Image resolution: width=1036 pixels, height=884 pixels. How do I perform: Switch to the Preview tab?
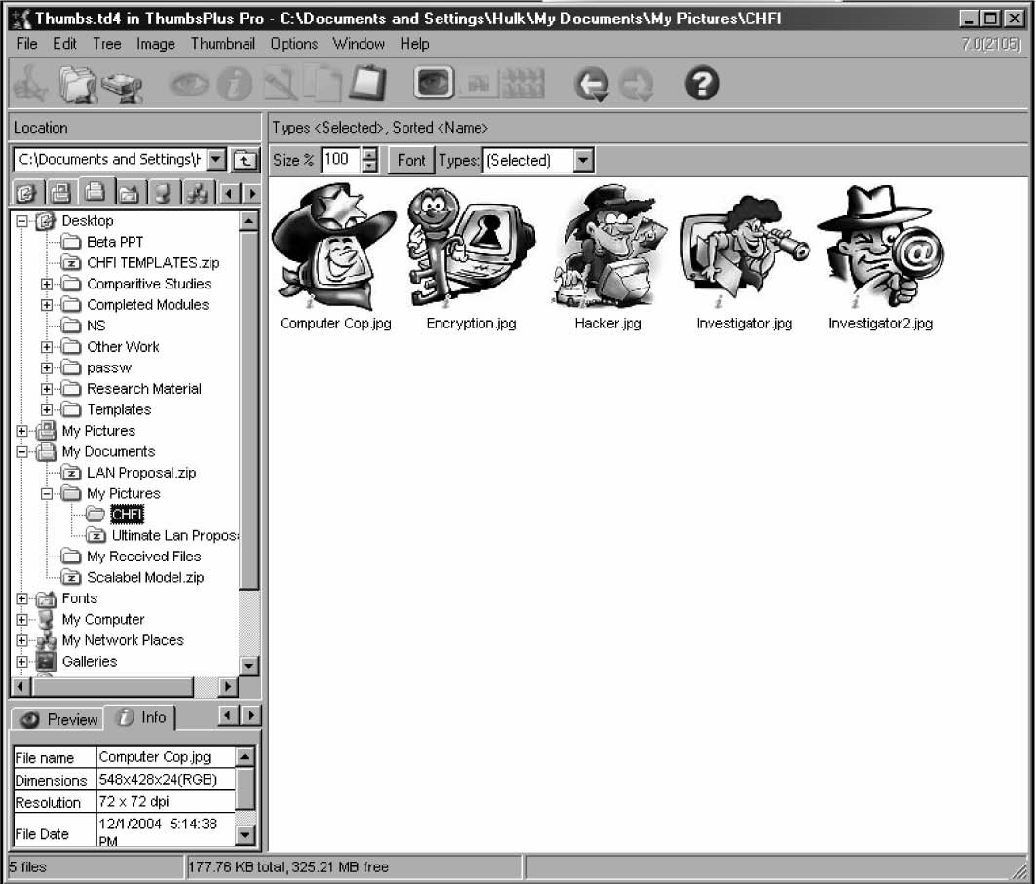pyautogui.click(x=60, y=719)
